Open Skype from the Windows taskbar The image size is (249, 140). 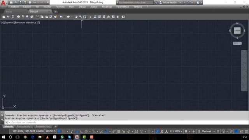coord(70,137)
